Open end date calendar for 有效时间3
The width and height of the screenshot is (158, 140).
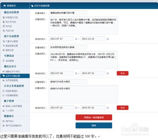(x=108, y=108)
